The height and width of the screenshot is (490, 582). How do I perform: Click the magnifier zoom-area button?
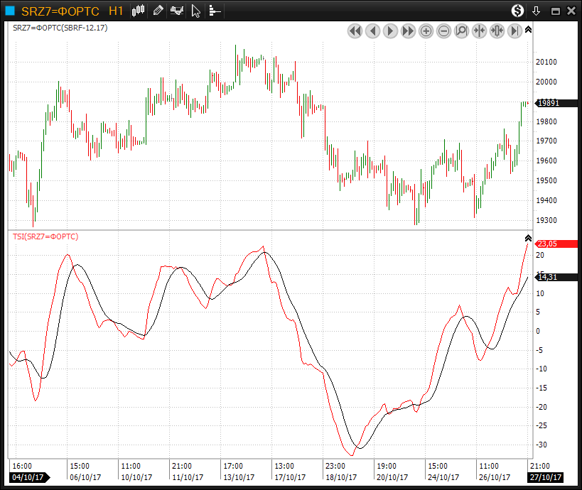[461, 31]
